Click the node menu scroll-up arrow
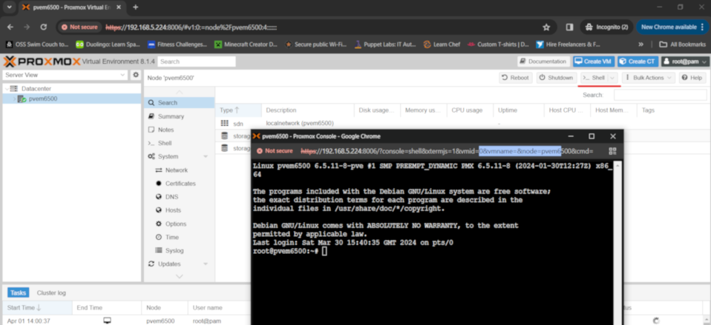 point(180,92)
